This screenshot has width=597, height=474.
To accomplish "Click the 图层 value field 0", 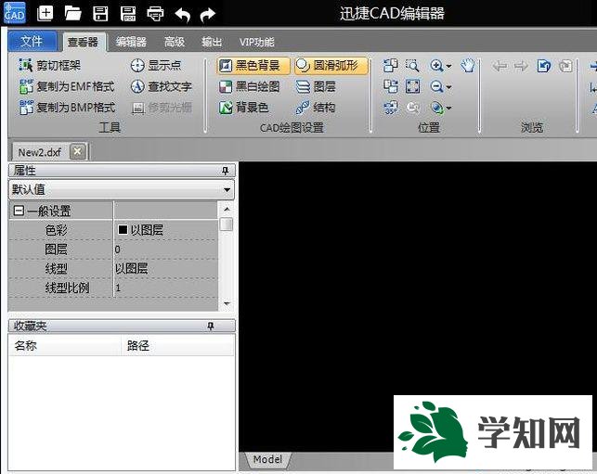I will [x=166, y=250].
